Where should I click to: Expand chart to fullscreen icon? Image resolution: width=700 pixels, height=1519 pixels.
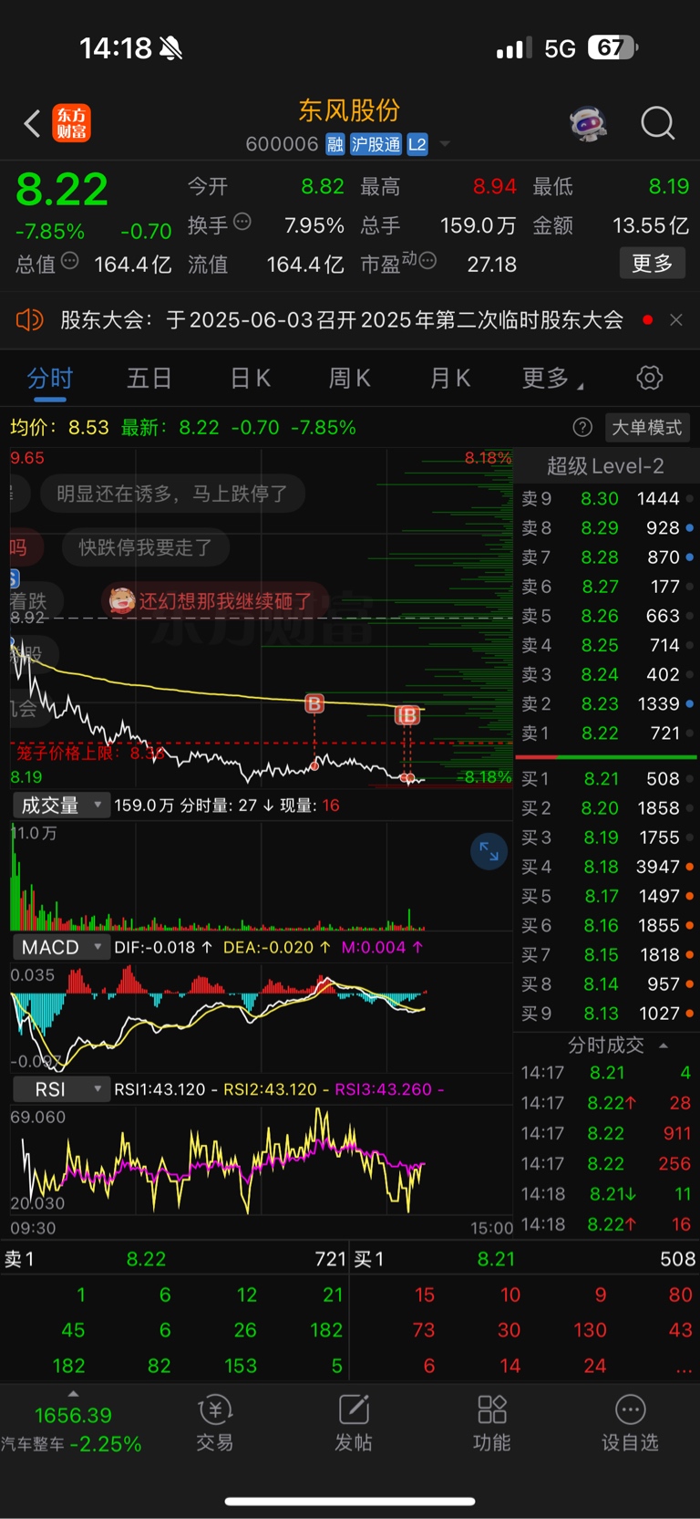coord(489,851)
